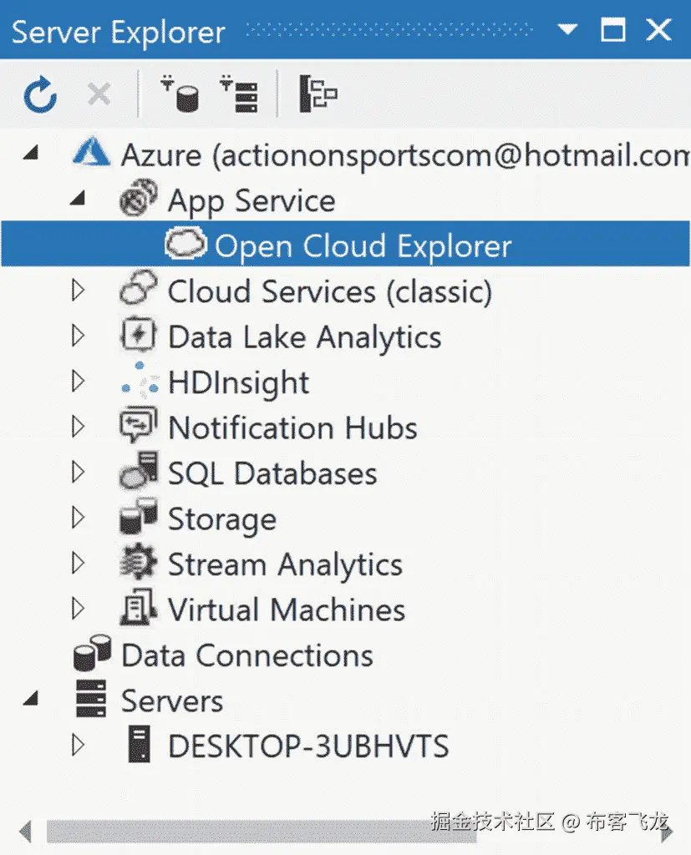Image resolution: width=691 pixels, height=855 pixels.
Task: Select the Data Lake Analytics label
Action: [305, 337]
